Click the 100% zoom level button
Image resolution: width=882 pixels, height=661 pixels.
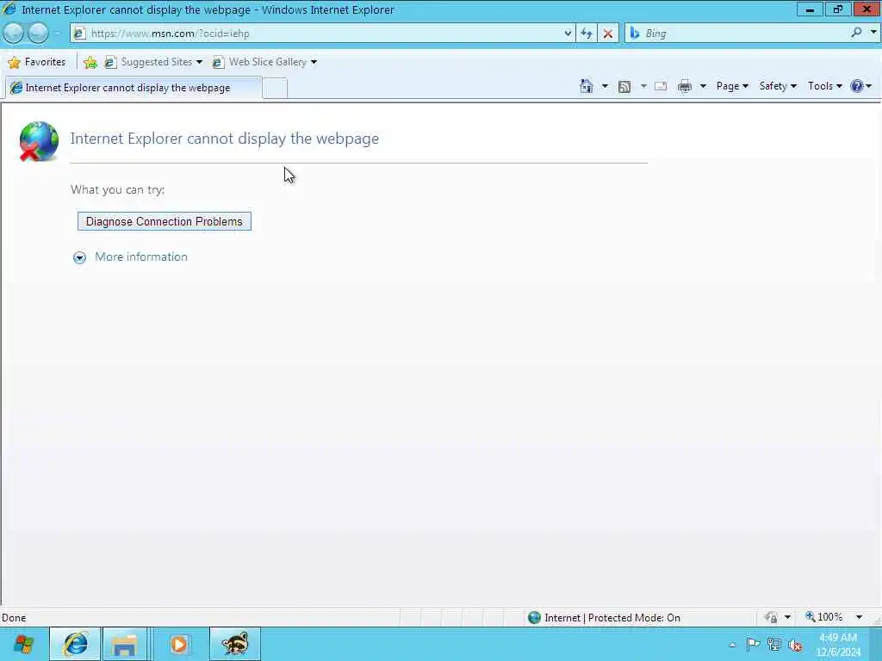[x=824, y=617]
